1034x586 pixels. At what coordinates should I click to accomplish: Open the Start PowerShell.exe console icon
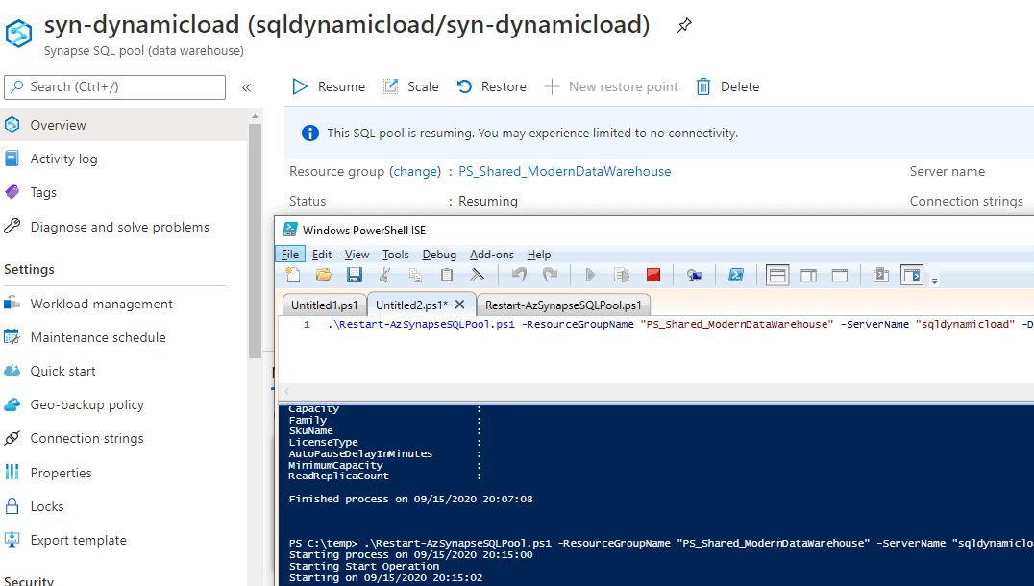coord(736,275)
